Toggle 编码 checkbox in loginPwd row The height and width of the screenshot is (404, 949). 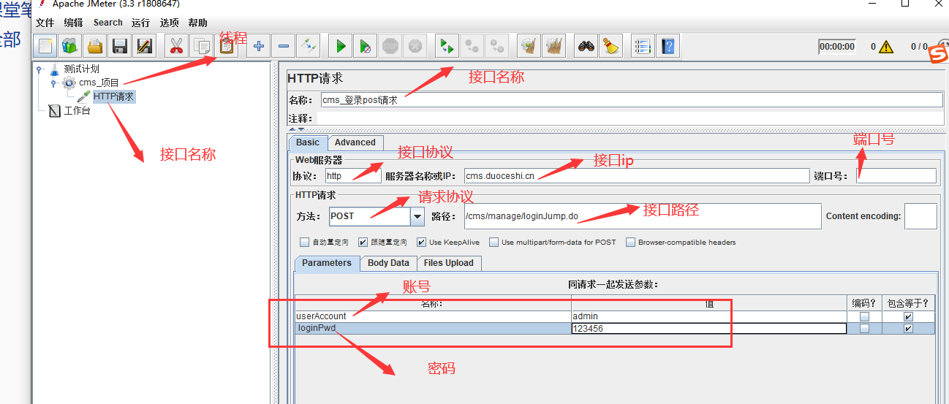[x=865, y=329]
